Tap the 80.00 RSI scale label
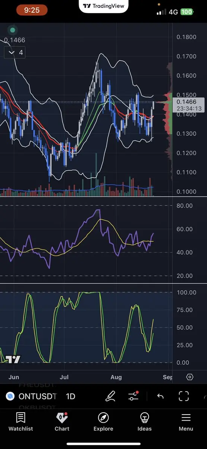This screenshot has width=207, height=449. (x=184, y=206)
